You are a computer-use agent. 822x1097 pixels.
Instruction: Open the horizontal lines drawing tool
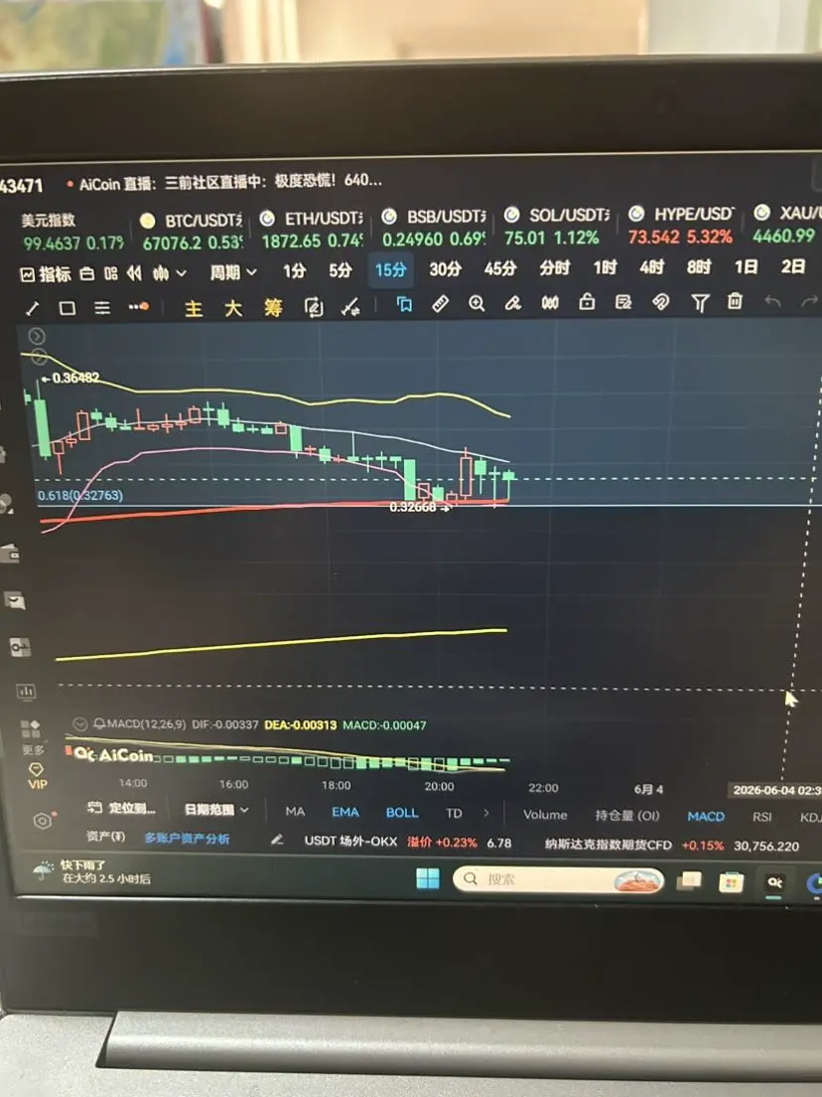click(102, 308)
